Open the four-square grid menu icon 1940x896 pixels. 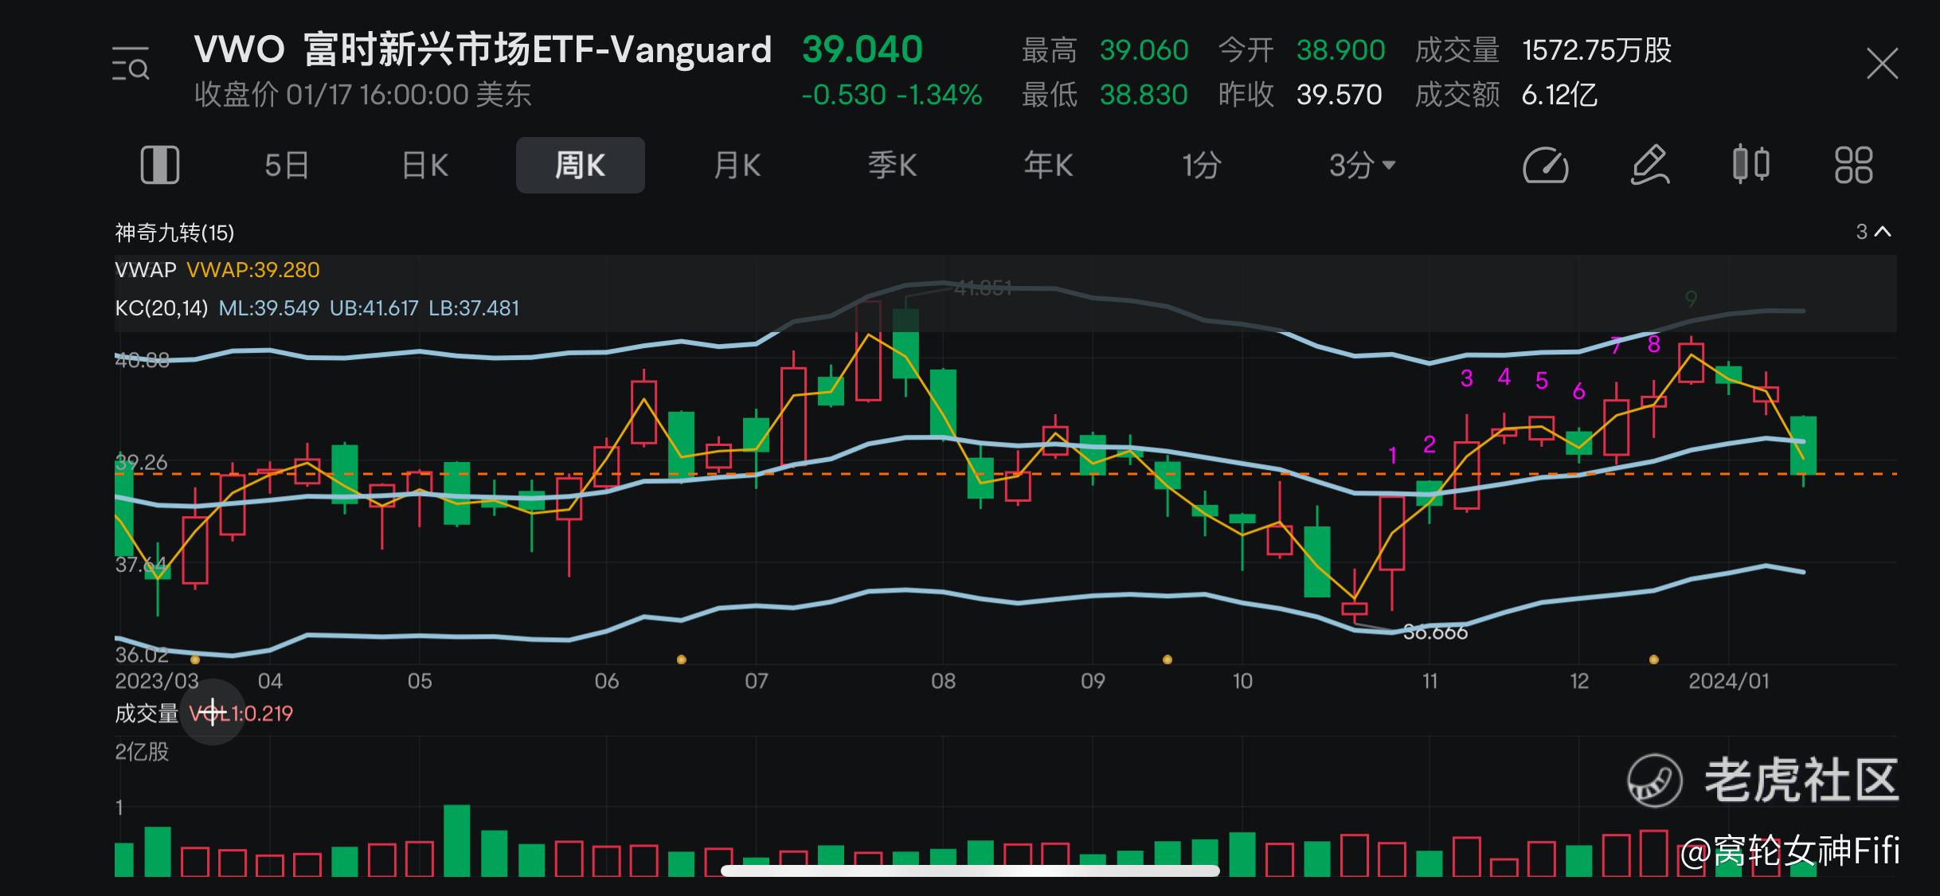tap(1853, 166)
